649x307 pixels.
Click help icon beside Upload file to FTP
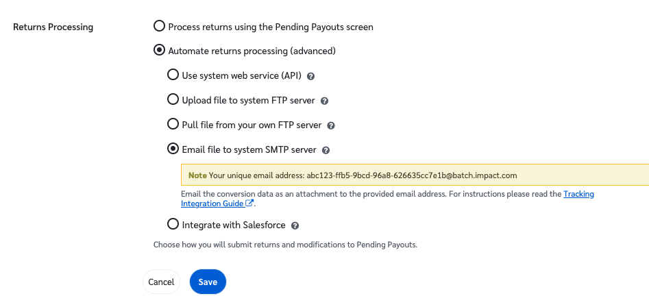pos(325,101)
